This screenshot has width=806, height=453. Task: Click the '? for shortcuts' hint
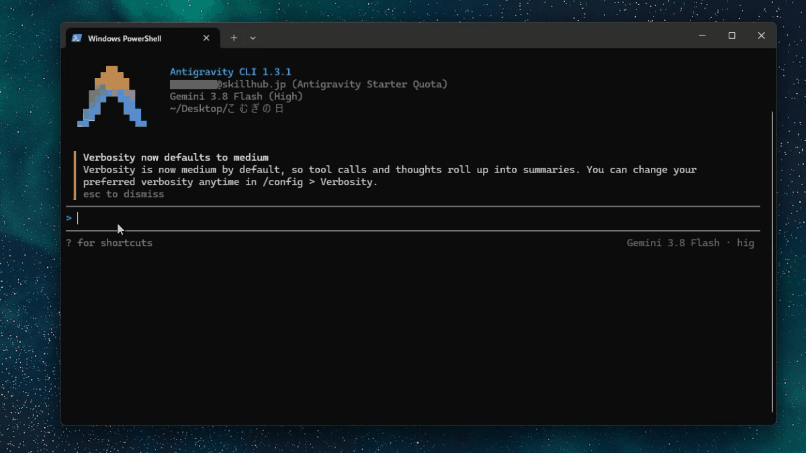pyautogui.click(x=109, y=243)
